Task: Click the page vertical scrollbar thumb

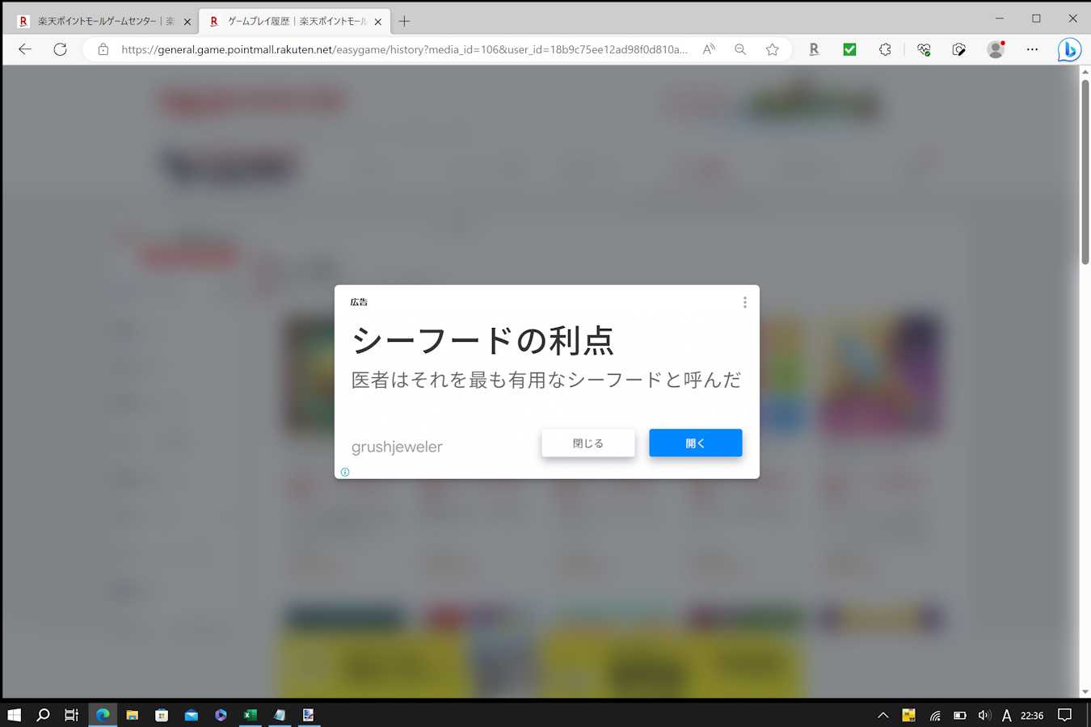Action: tap(1085, 172)
